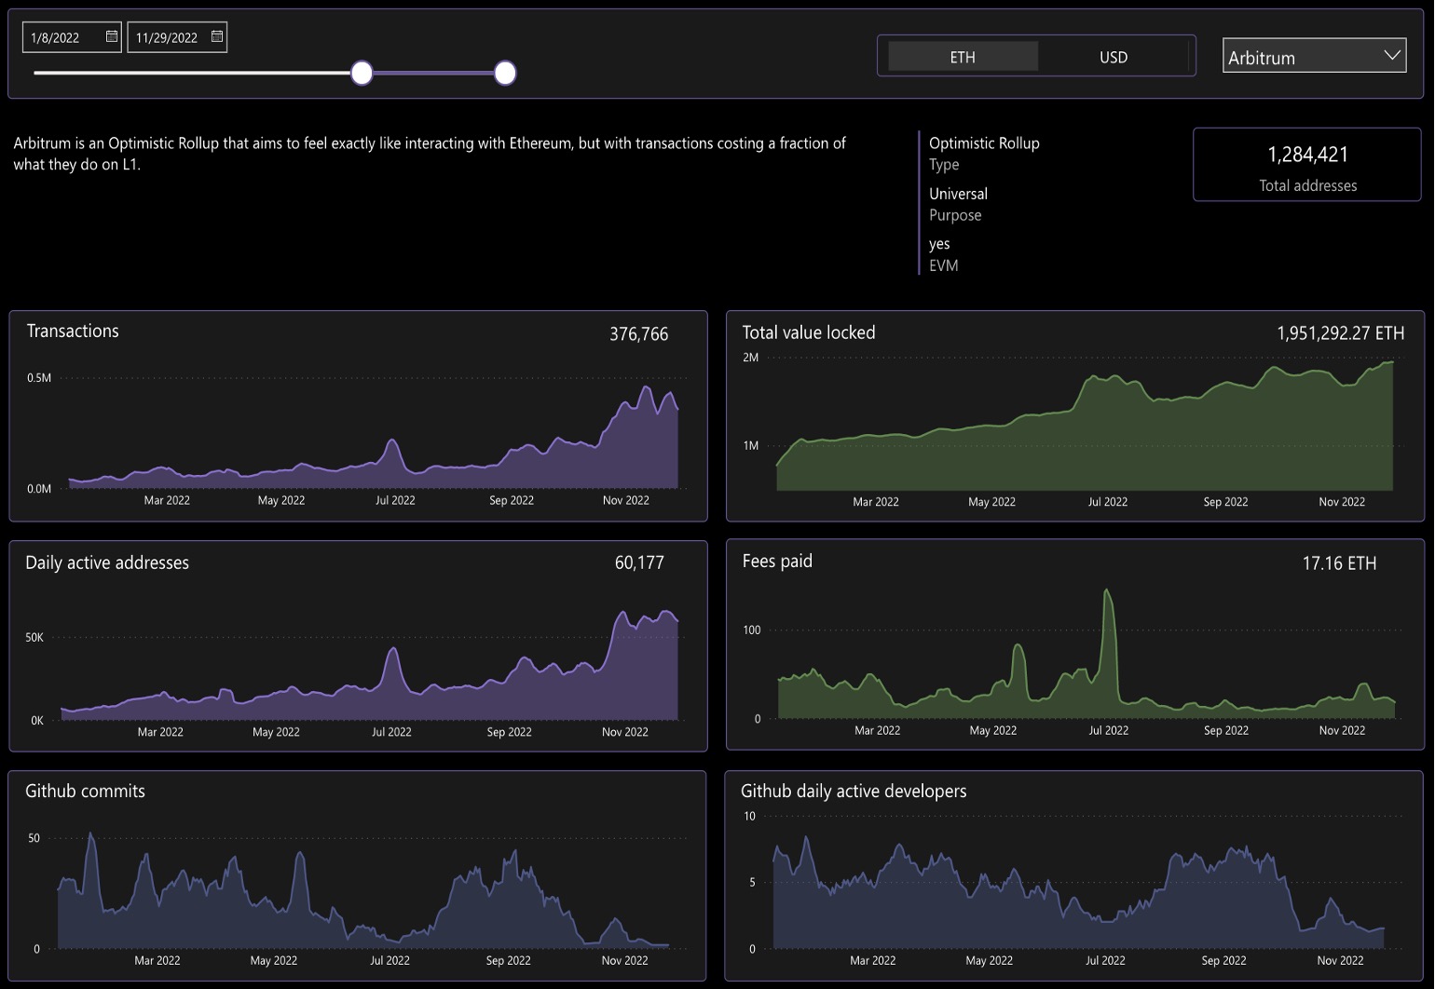Click Nov 2022 label in Github daily active developers

click(x=1340, y=960)
